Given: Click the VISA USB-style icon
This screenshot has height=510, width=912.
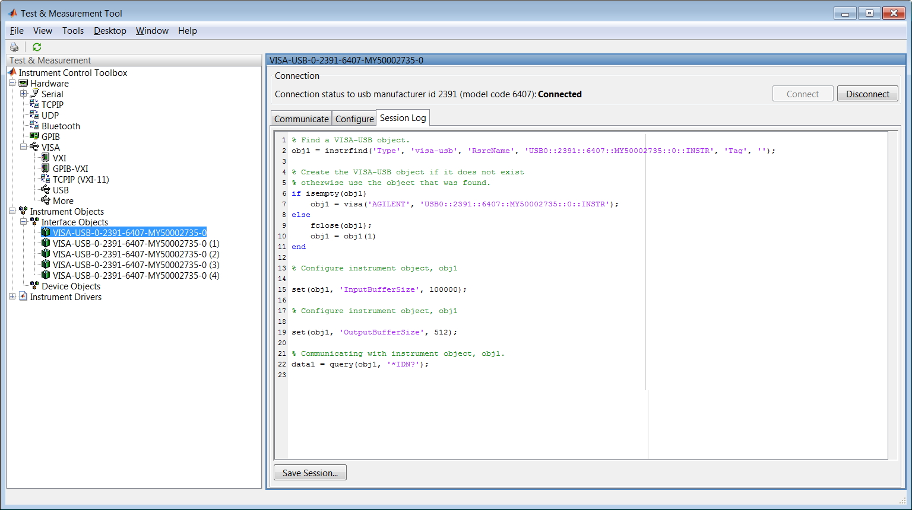Looking at the screenshot, I should pyautogui.click(x=34, y=147).
